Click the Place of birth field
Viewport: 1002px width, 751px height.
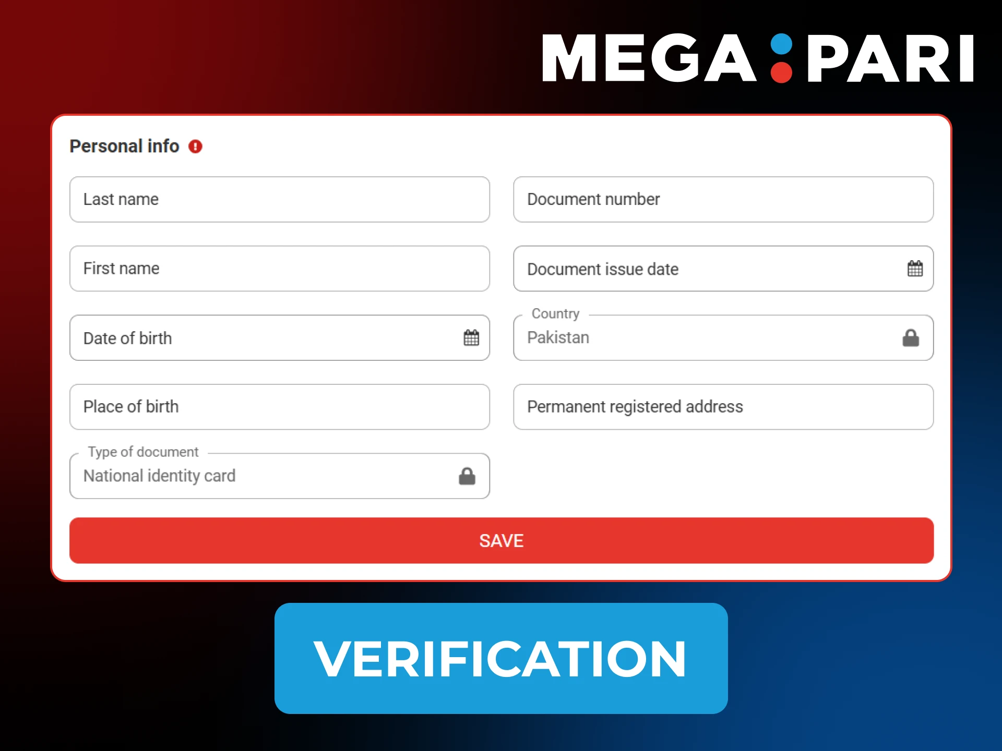coord(280,407)
